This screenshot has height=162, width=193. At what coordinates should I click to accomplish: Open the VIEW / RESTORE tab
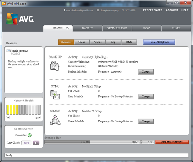(117, 28)
